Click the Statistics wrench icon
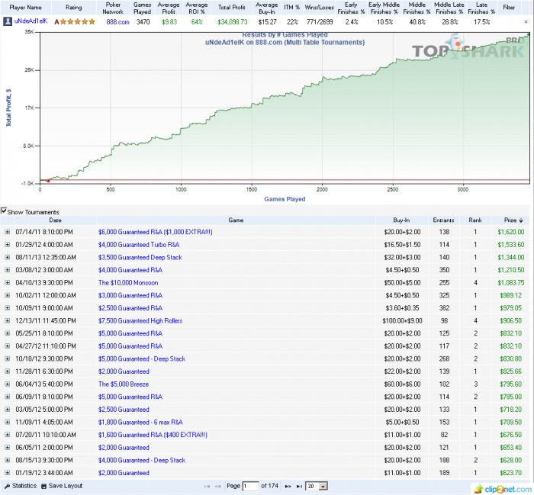 tap(7, 486)
